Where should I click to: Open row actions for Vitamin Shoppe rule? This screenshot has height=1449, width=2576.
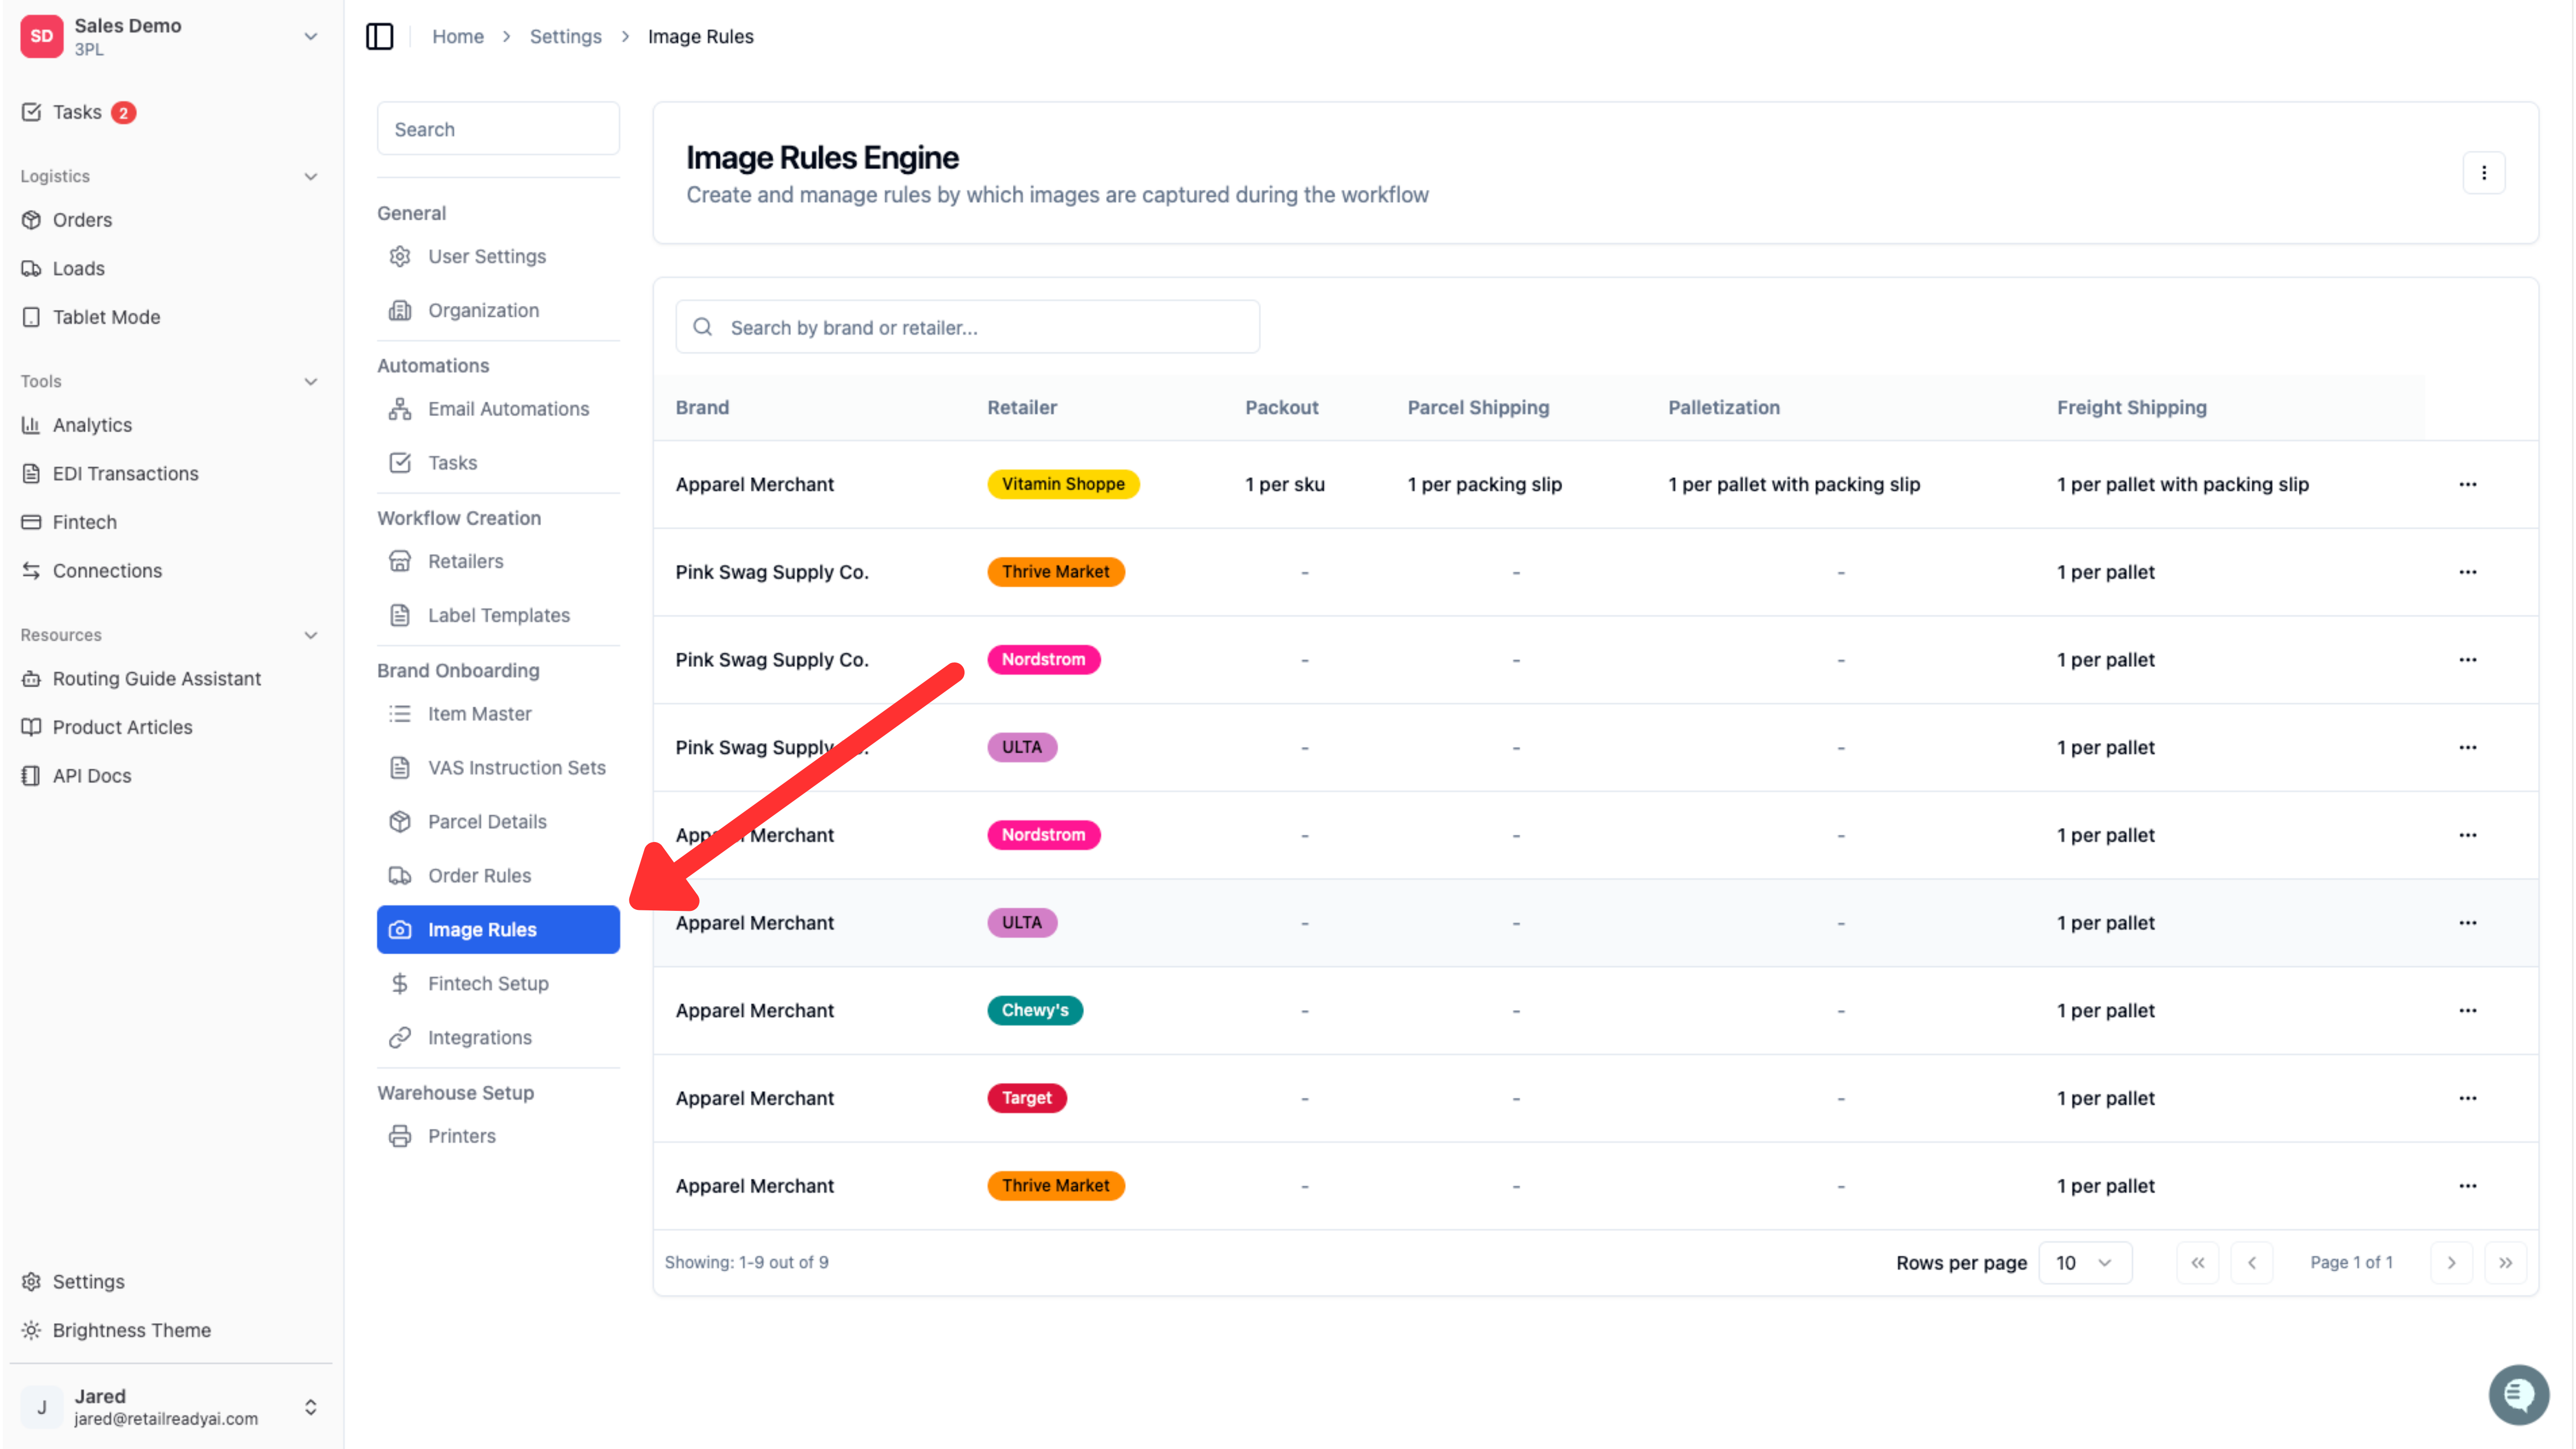click(2467, 484)
